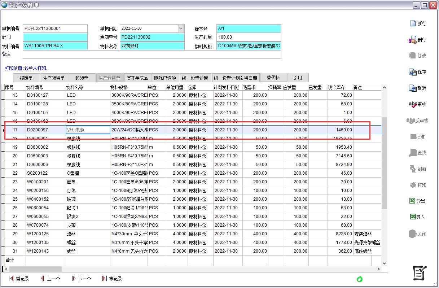The width and height of the screenshot is (439, 288).
Task: Click the 导出 Excel export icon
Action: [413, 201]
